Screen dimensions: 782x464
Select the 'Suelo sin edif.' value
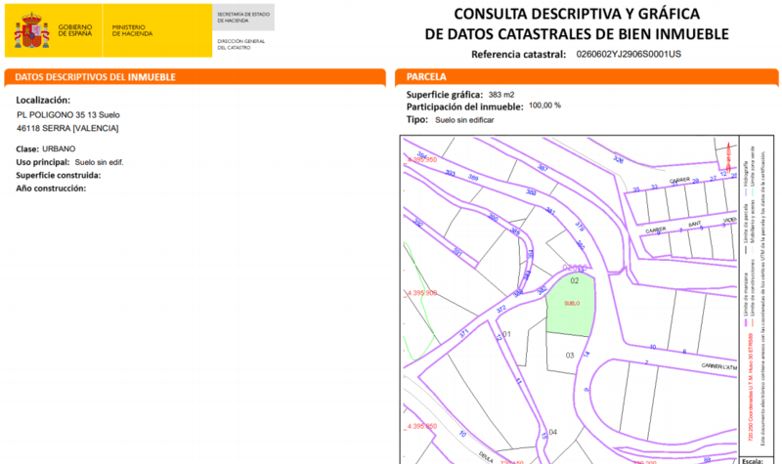[x=100, y=162]
